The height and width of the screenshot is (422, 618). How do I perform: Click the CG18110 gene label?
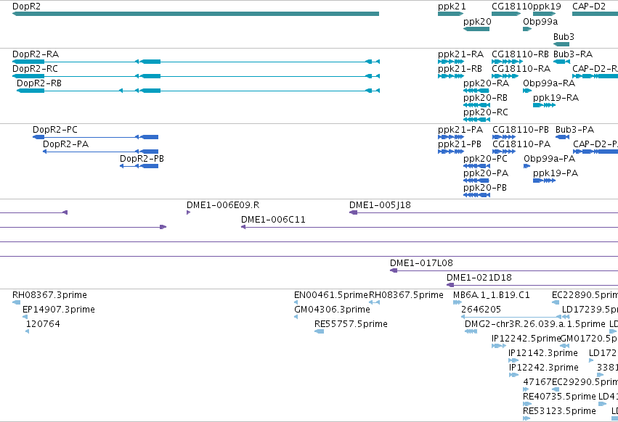pyautogui.click(x=512, y=7)
